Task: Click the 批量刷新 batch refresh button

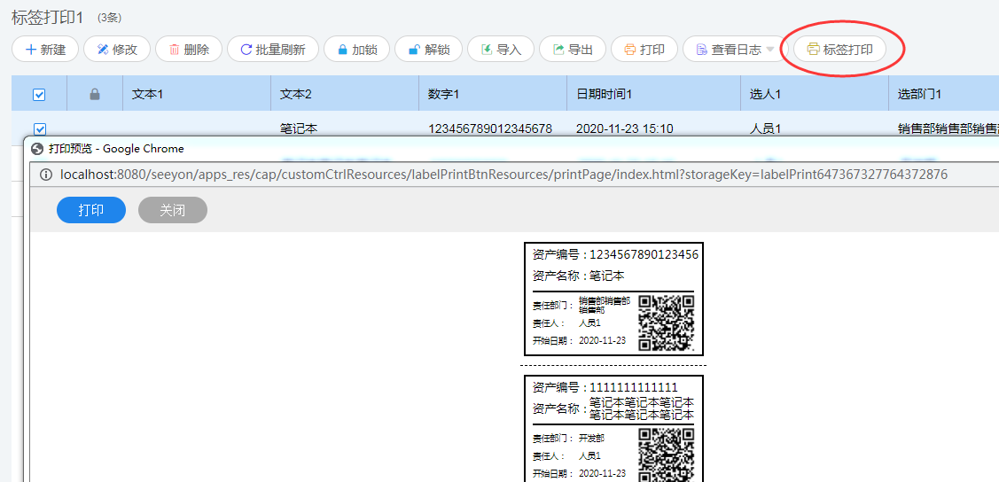Action: point(273,49)
